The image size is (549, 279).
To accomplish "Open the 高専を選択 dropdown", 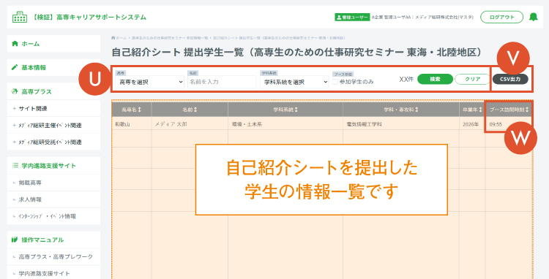I will point(149,82).
